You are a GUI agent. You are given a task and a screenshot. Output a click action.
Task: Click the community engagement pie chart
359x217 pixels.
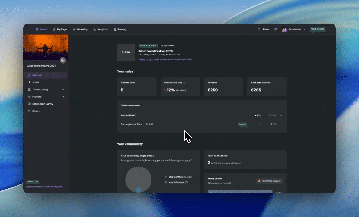point(138,179)
